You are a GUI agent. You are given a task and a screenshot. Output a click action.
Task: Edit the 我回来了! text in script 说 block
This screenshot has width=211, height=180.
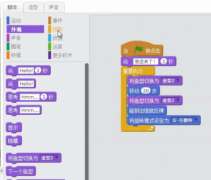pos(145,62)
